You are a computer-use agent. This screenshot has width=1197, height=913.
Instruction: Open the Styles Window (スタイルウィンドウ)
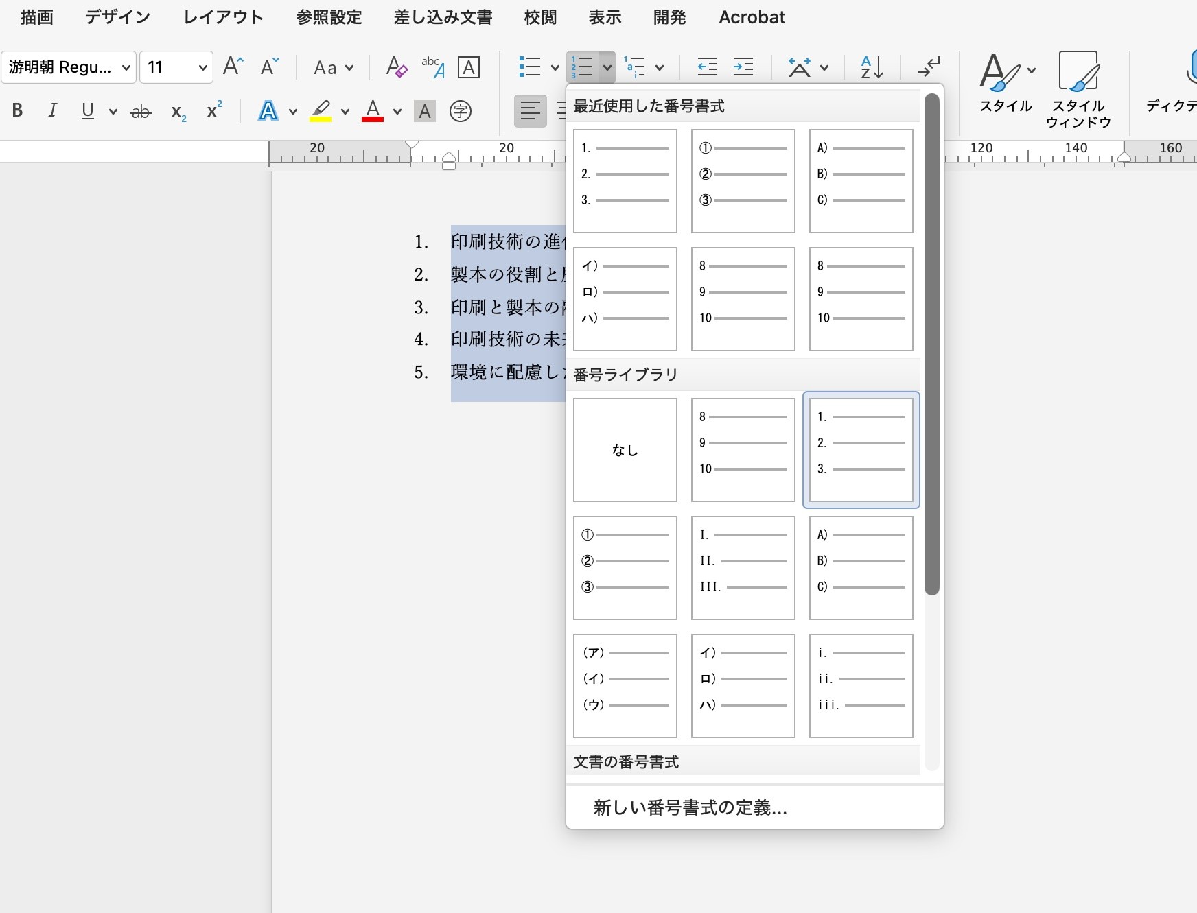(1078, 89)
